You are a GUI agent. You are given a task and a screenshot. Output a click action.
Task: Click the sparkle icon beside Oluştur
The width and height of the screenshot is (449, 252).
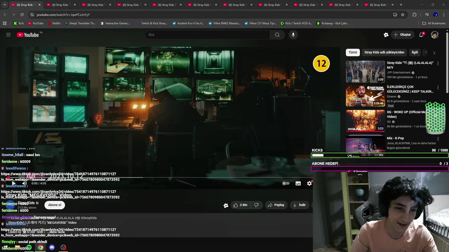(x=386, y=35)
